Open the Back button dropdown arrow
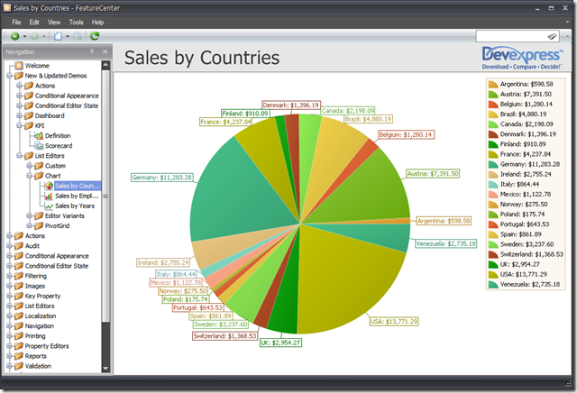 click(x=24, y=36)
